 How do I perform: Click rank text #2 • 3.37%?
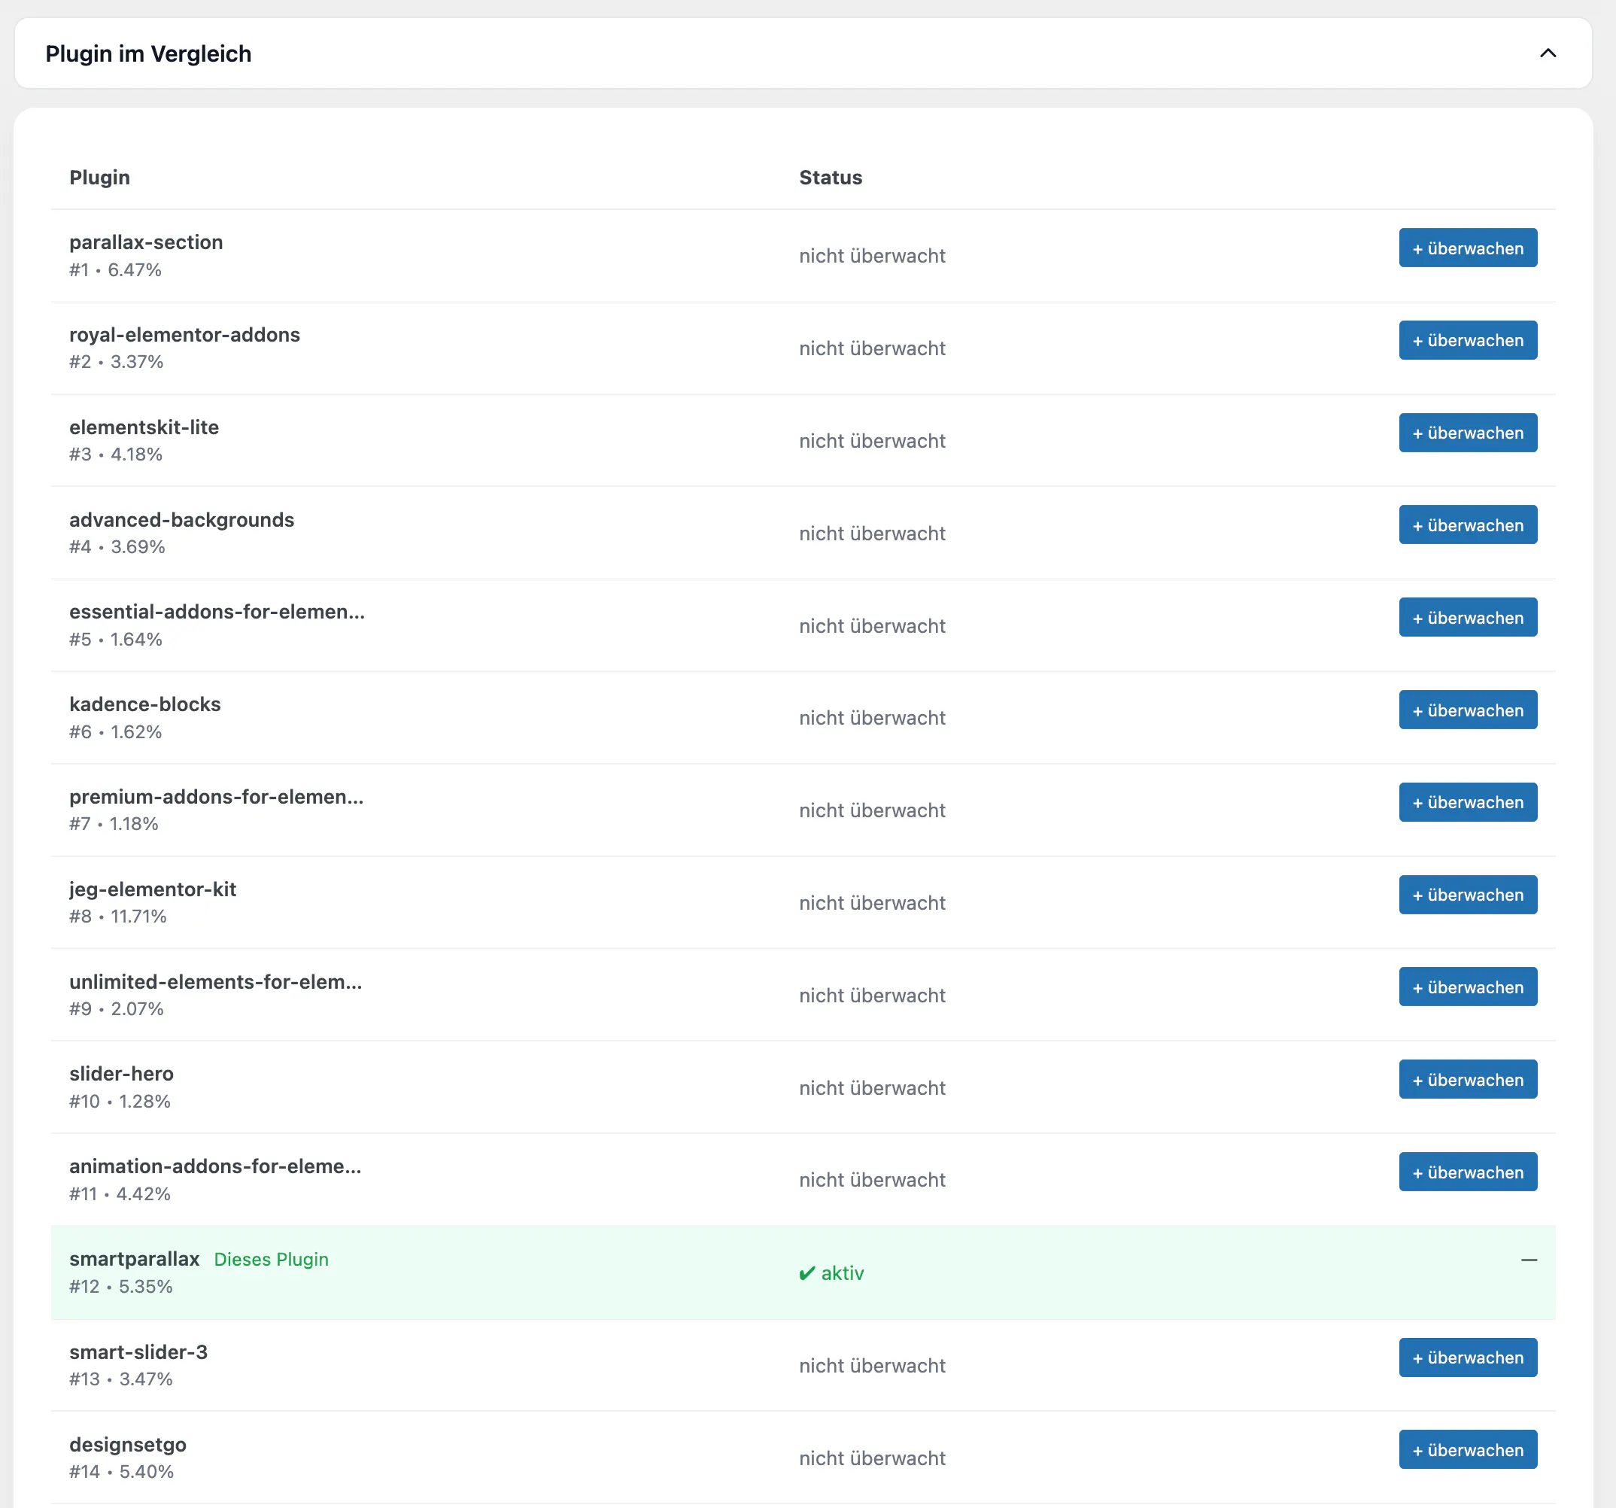(x=117, y=362)
